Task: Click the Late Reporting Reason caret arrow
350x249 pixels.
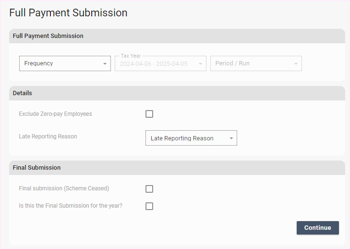Action: (x=231, y=138)
